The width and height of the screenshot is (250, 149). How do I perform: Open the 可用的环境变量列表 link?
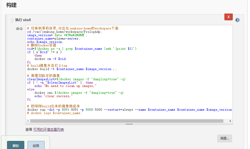click(x=49, y=130)
